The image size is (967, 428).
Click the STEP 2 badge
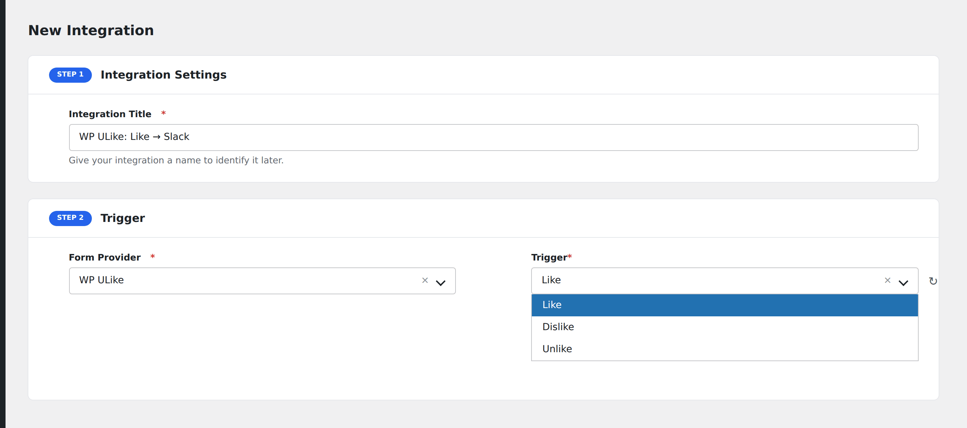pos(70,218)
